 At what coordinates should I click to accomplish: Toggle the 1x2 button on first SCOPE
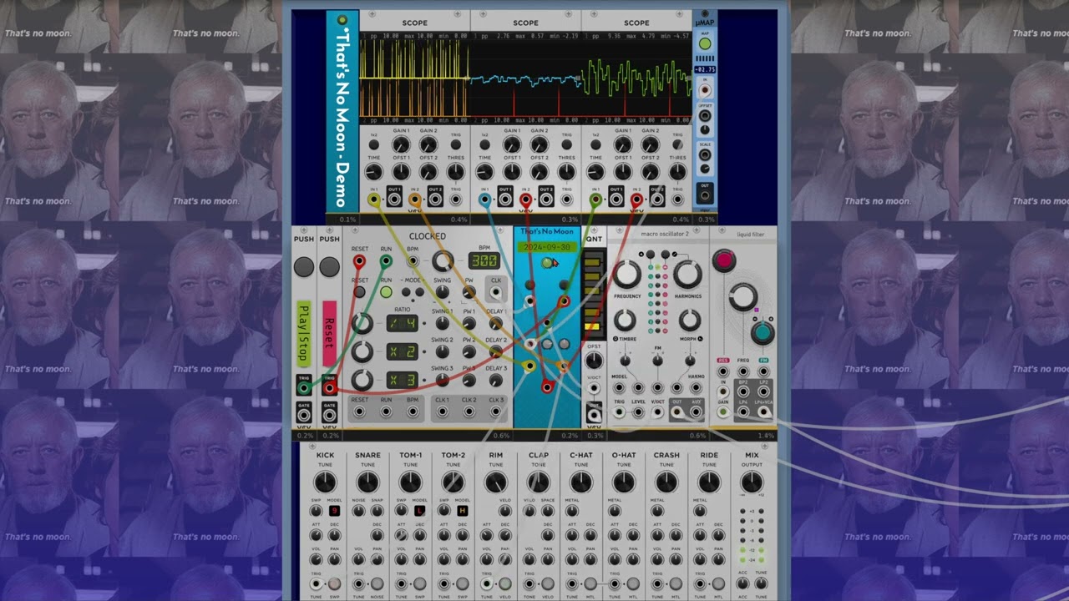pos(373,145)
